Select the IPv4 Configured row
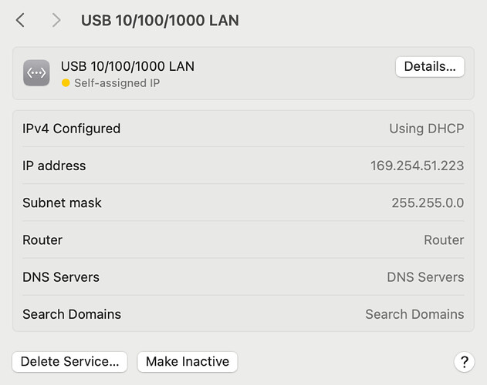The width and height of the screenshot is (487, 385). pos(243,129)
